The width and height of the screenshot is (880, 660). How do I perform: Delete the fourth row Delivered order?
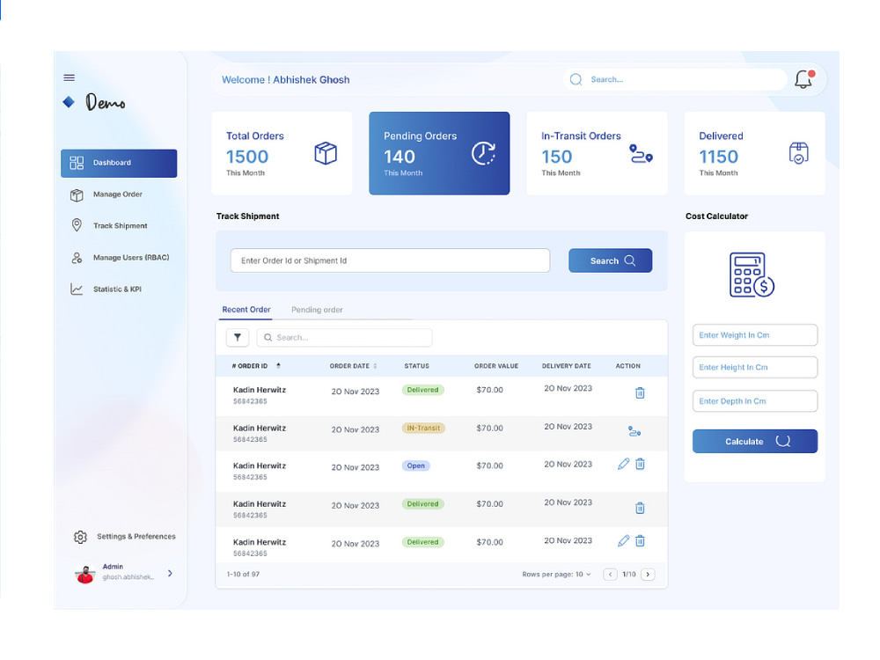[640, 508]
